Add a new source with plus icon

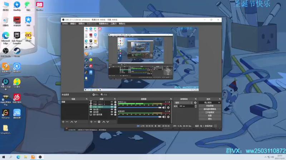pyautogui.click(x=91, y=122)
